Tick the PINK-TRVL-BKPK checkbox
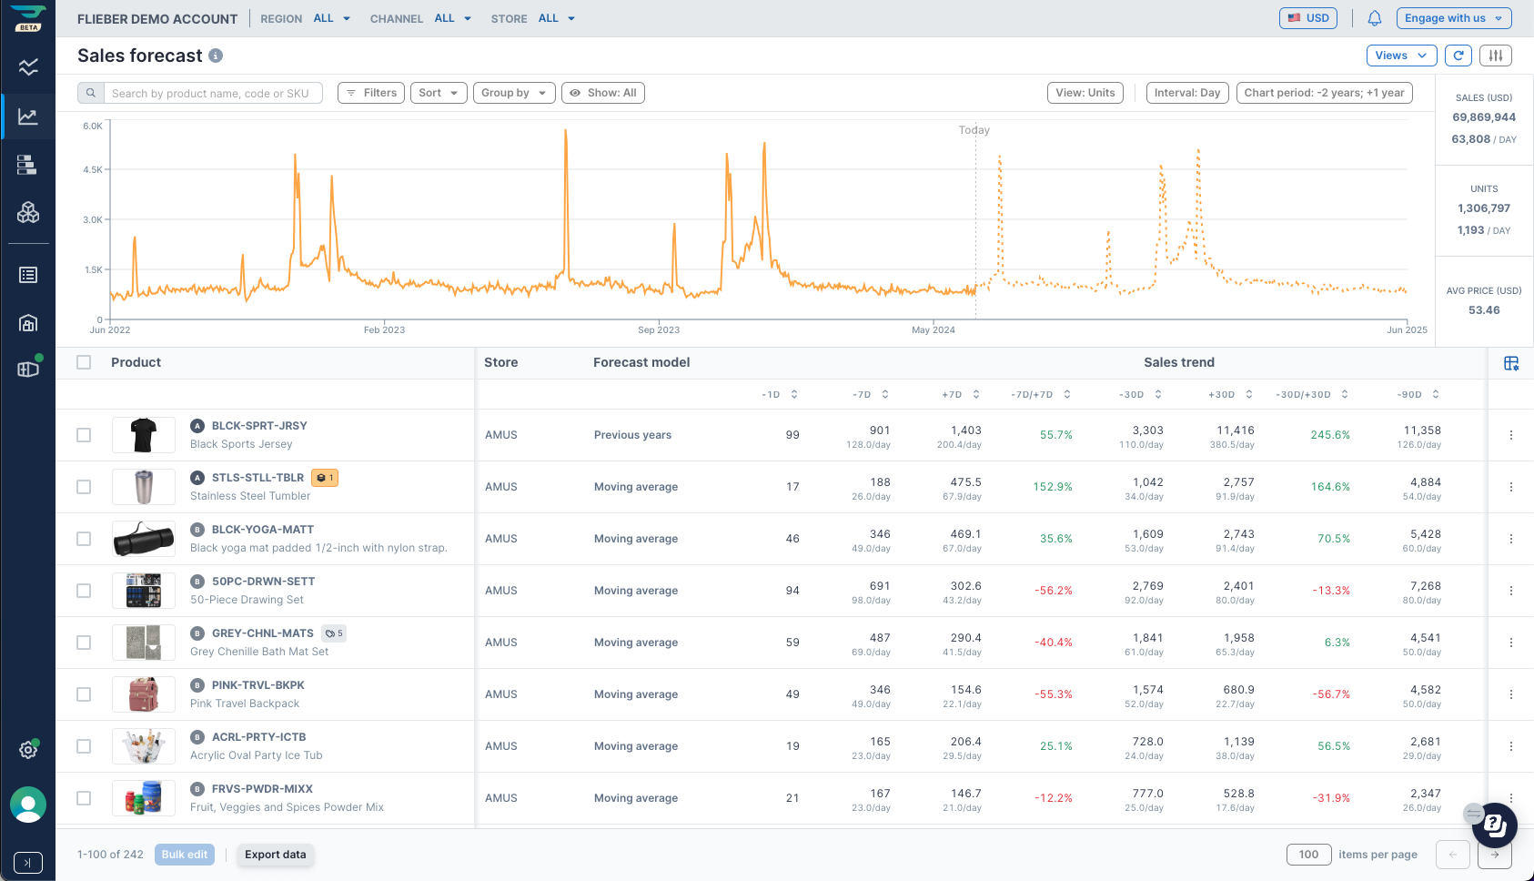1534x881 pixels. click(83, 694)
